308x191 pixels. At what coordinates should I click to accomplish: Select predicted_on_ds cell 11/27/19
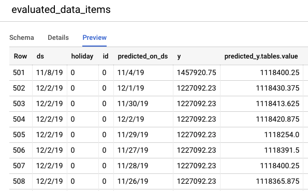point(133,150)
